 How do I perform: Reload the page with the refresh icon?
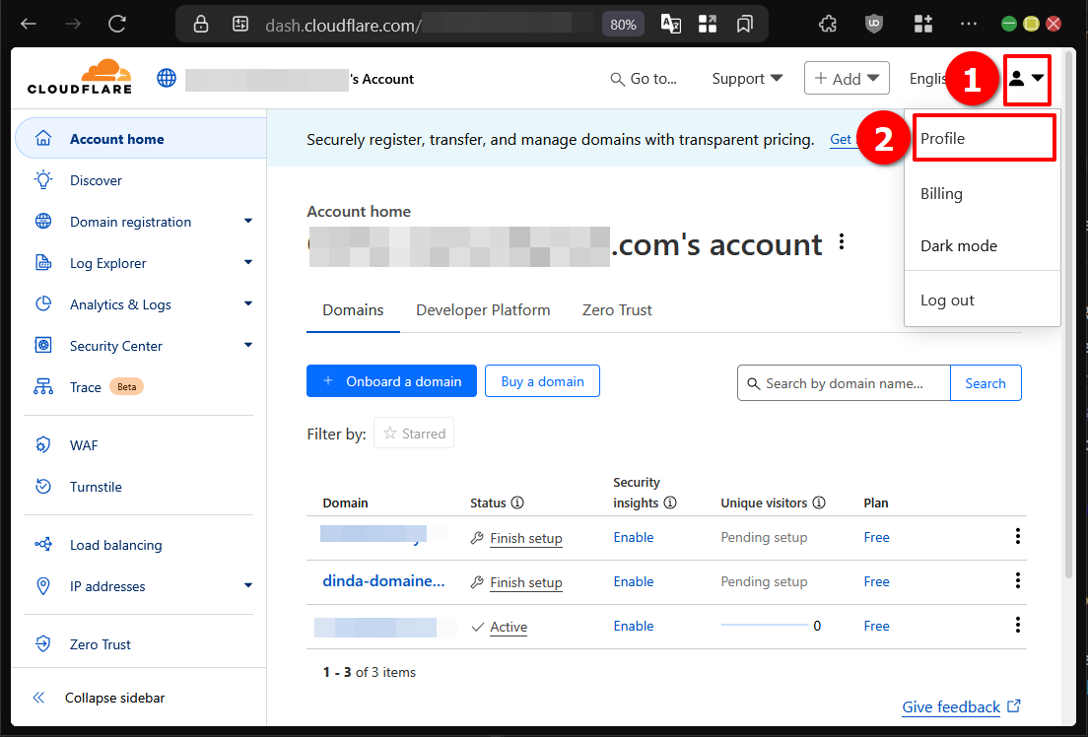point(116,25)
